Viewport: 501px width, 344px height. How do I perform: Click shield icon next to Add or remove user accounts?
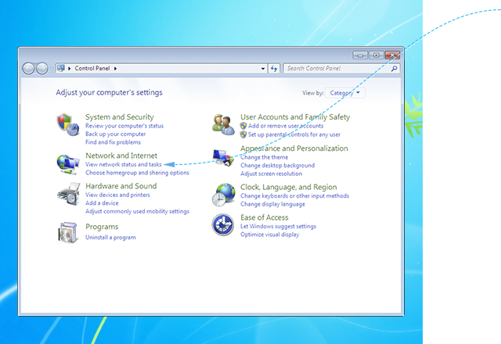coord(243,126)
